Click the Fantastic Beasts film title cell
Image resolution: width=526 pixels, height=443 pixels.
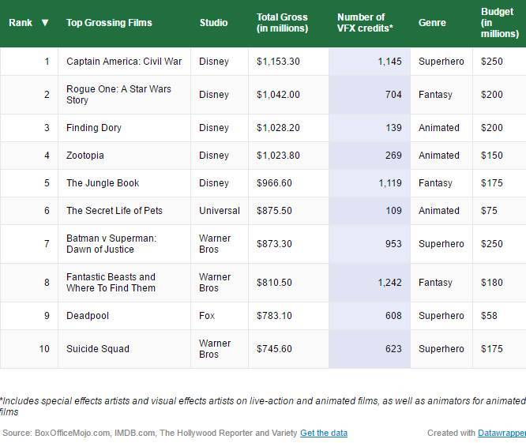click(x=111, y=283)
